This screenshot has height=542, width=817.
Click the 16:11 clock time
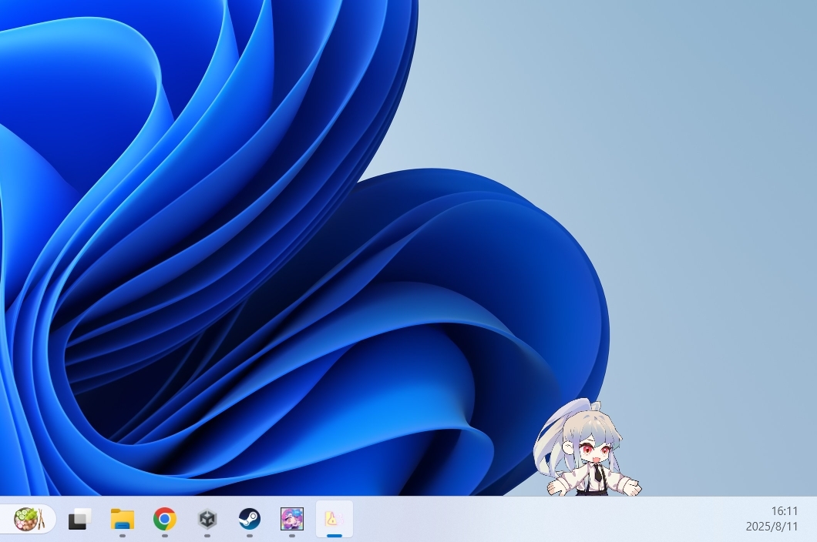pyautogui.click(x=784, y=511)
